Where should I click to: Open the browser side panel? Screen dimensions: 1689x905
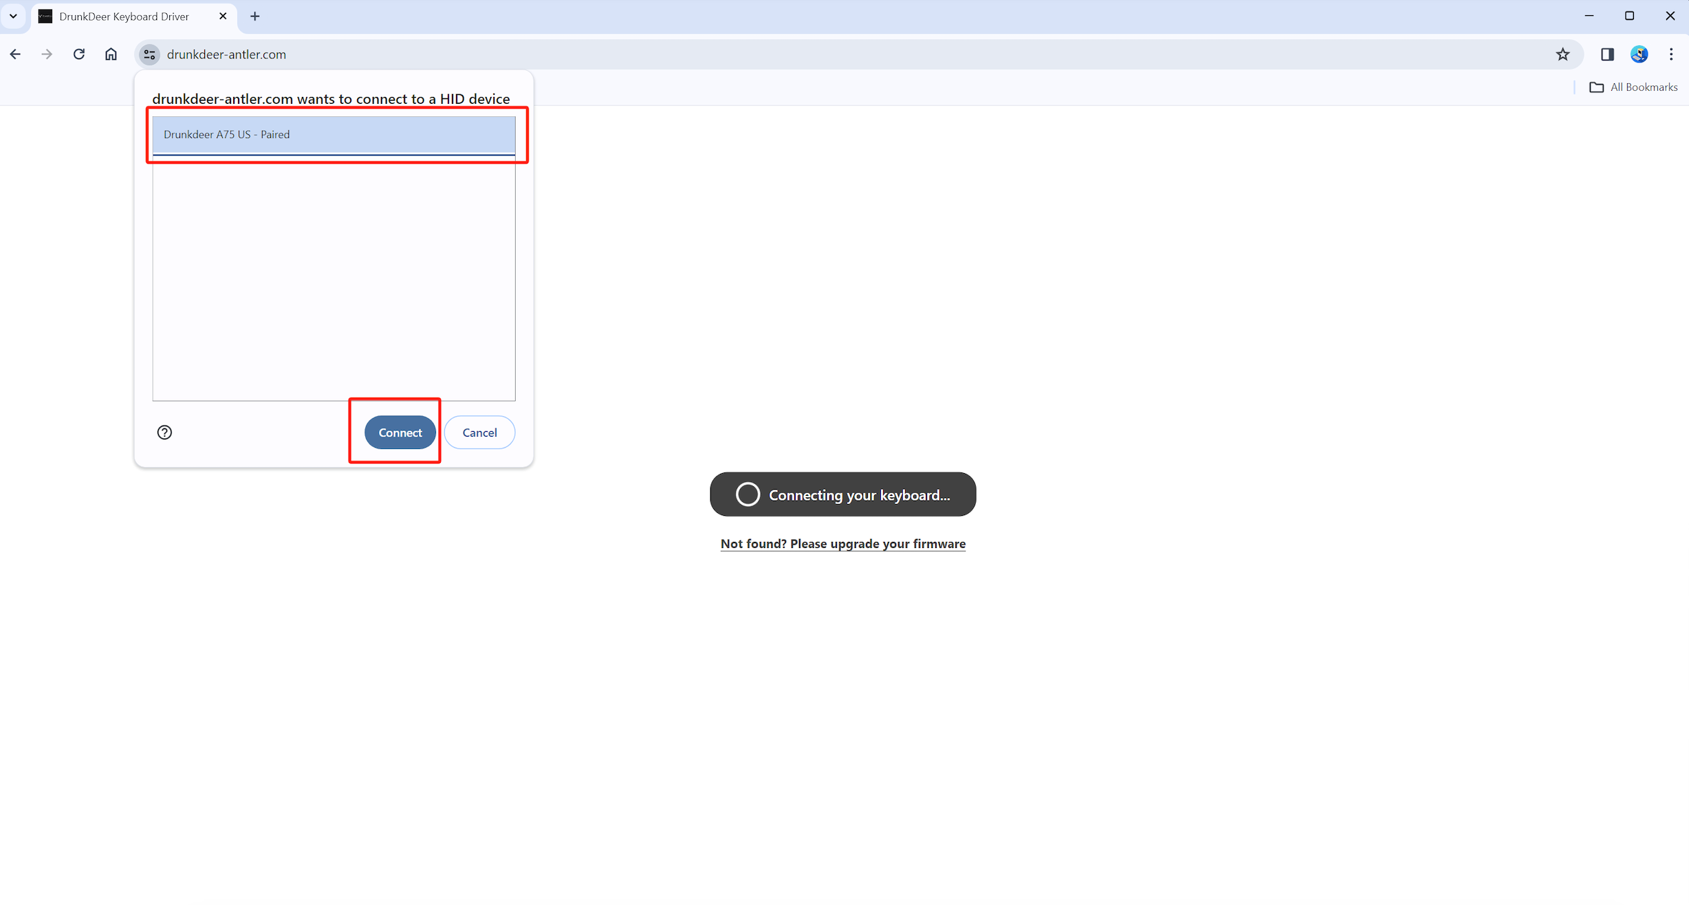click(x=1607, y=54)
